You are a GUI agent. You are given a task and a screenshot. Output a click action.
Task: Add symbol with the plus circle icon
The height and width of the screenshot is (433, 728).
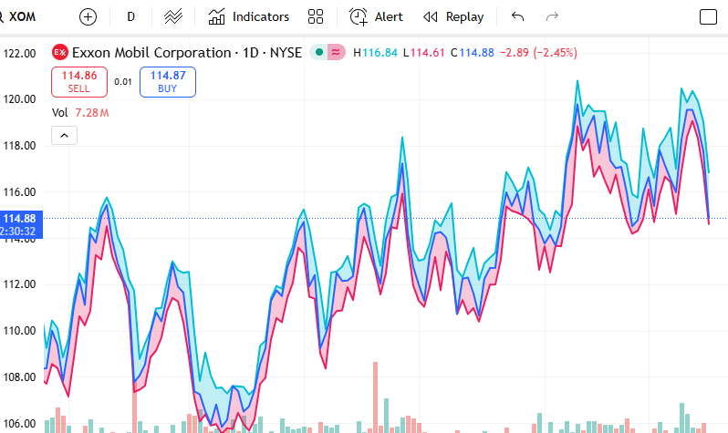click(x=88, y=17)
